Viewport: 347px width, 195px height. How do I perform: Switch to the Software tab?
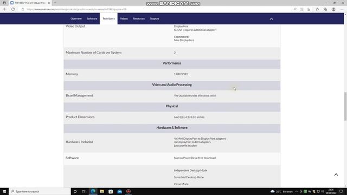click(92, 19)
